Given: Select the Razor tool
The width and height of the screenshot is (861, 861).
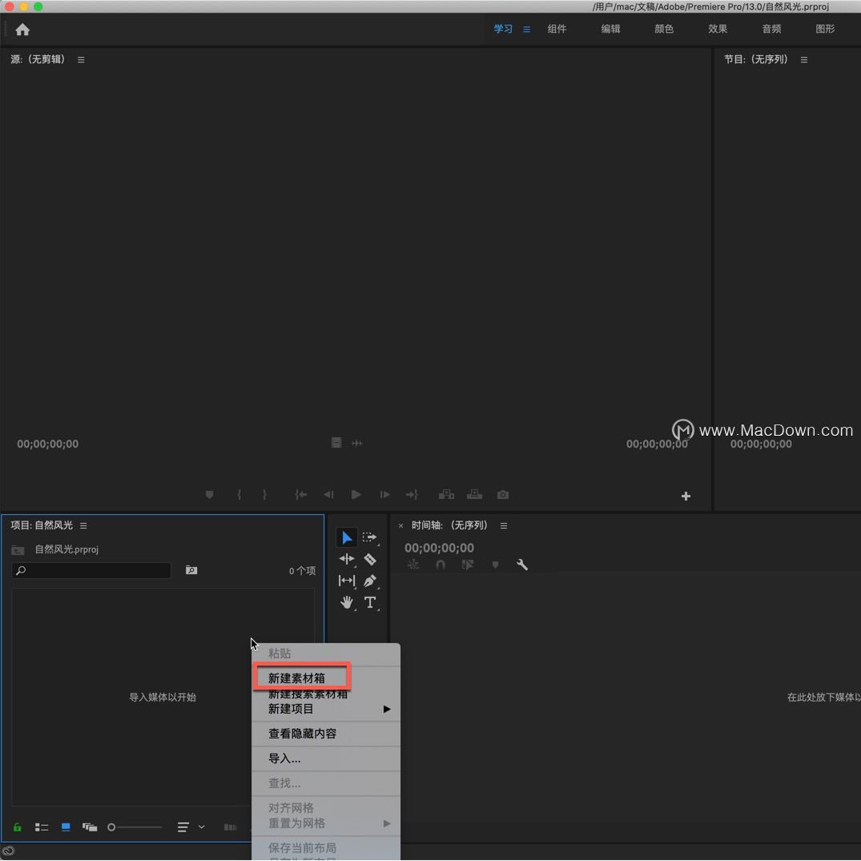Looking at the screenshot, I should [x=370, y=559].
